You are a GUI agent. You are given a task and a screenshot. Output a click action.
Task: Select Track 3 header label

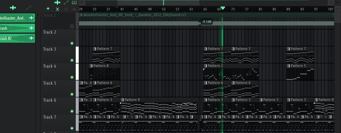50,49
